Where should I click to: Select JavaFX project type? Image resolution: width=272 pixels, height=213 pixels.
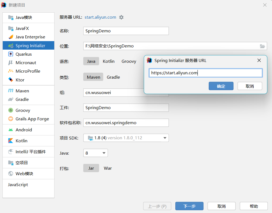pyautogui.click(x=28, y=28)
